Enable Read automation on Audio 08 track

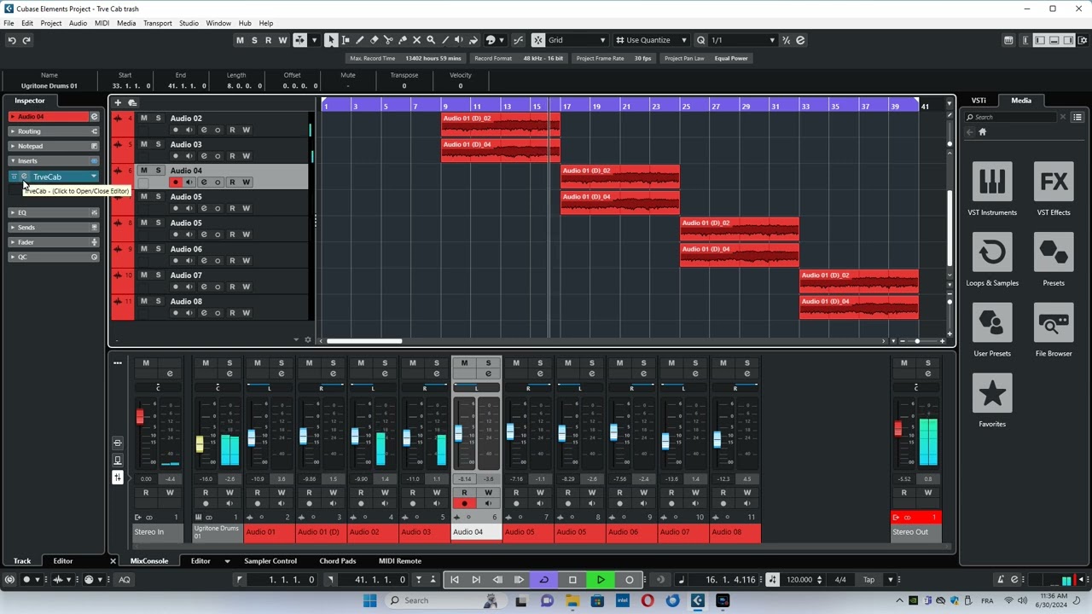click(232, 313)
